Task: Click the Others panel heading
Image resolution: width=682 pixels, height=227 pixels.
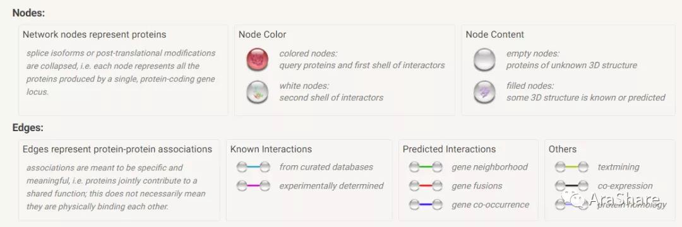Action: click(563, 149)
